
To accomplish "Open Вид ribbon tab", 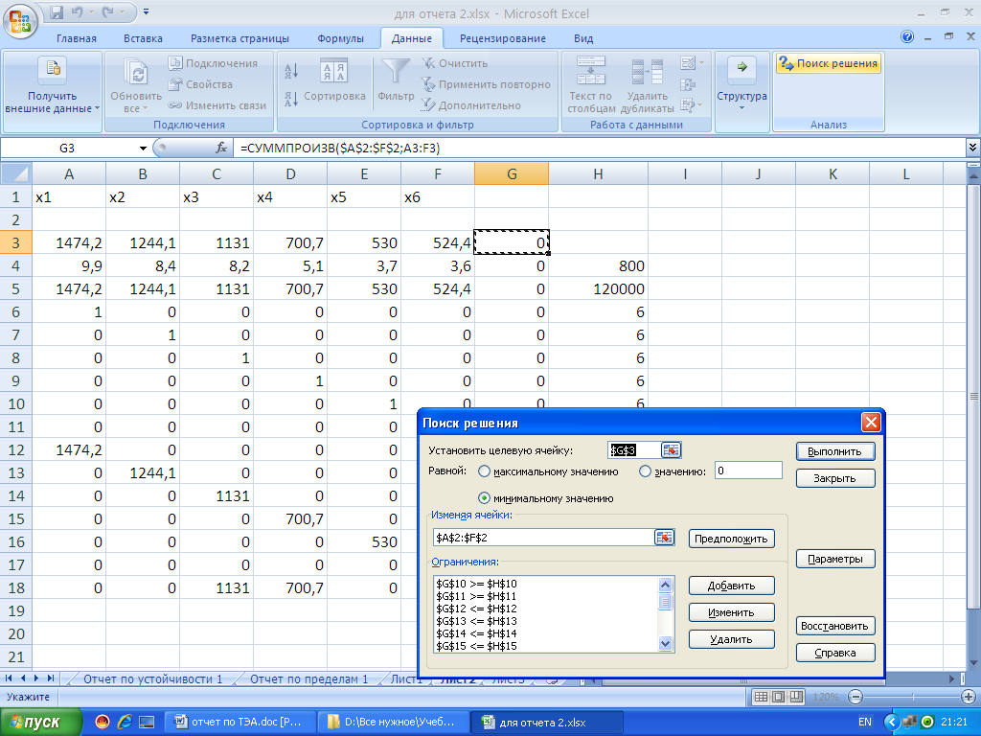I will point(583,38).
